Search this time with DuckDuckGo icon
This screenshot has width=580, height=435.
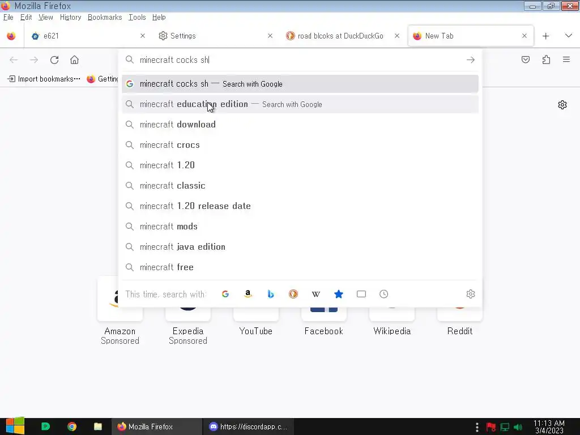pyautogui.click(x=293, y=294)
